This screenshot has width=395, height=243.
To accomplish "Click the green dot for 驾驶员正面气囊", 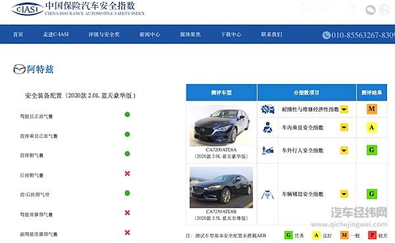I will coord(127,114).
